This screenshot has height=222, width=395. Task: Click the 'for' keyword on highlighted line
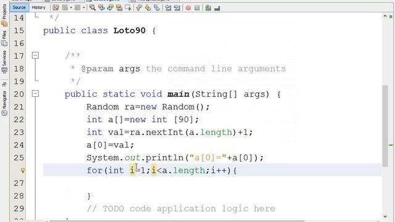(94, 170)
